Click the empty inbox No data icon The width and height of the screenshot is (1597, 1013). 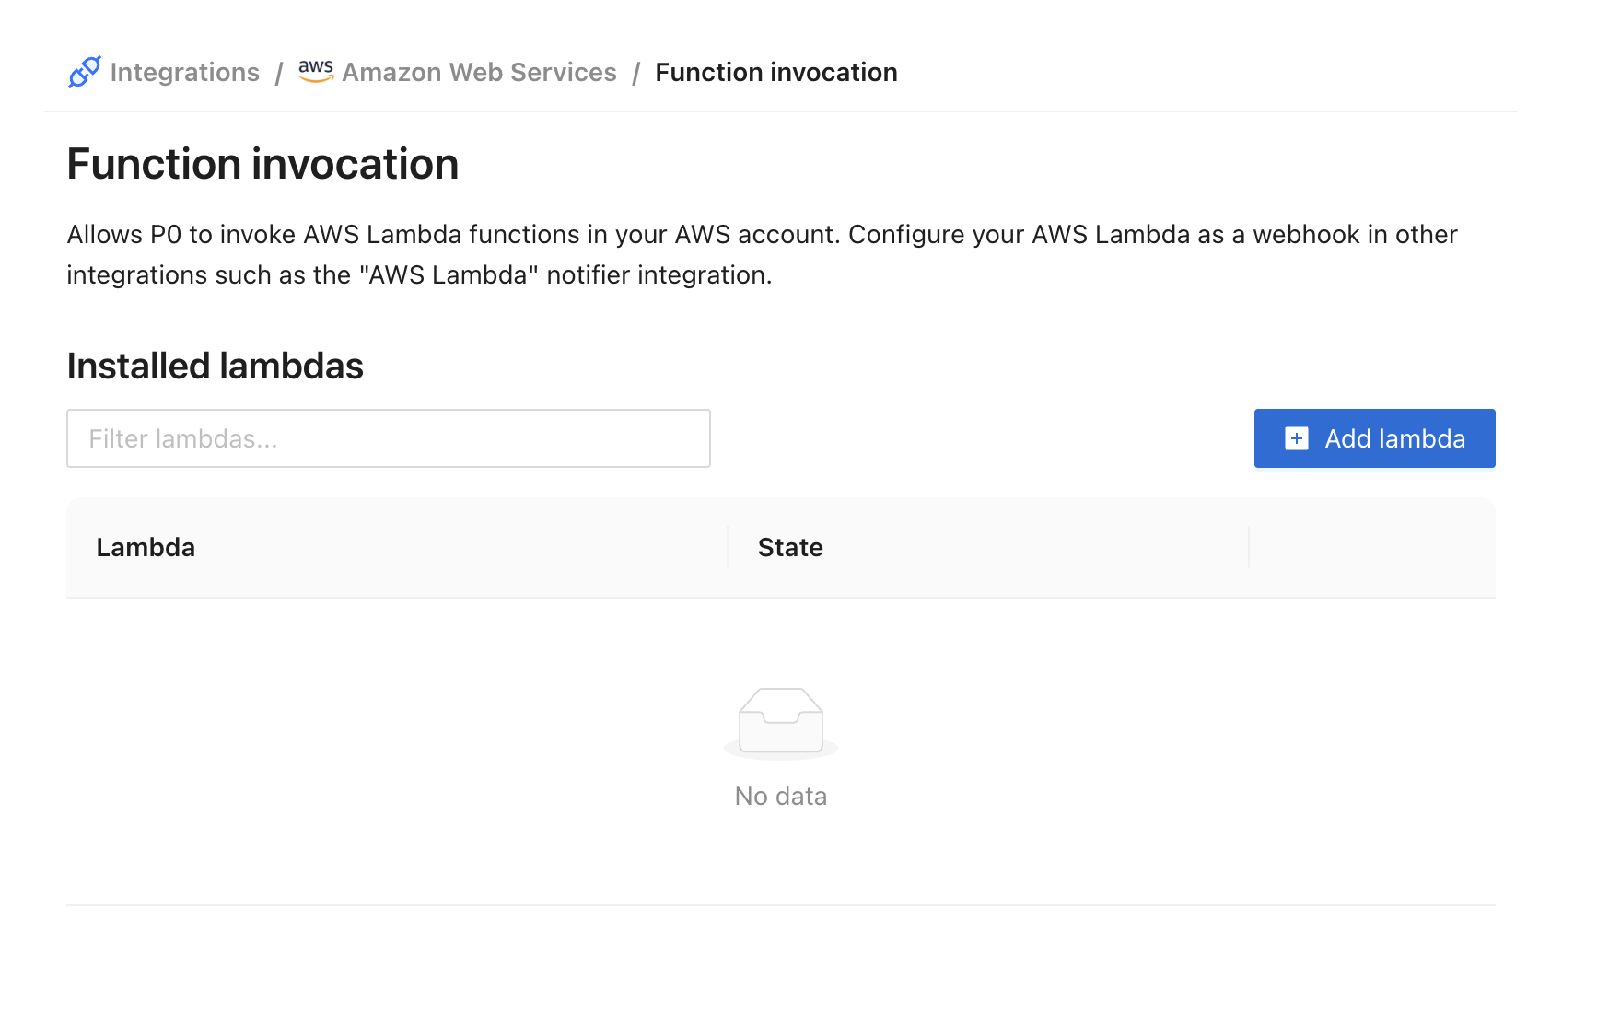[781, 723]
